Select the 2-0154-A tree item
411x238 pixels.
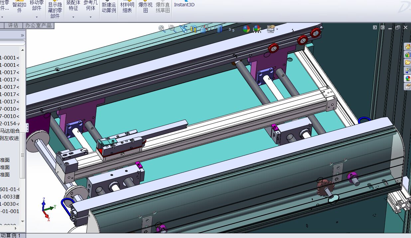coord(10,123)
